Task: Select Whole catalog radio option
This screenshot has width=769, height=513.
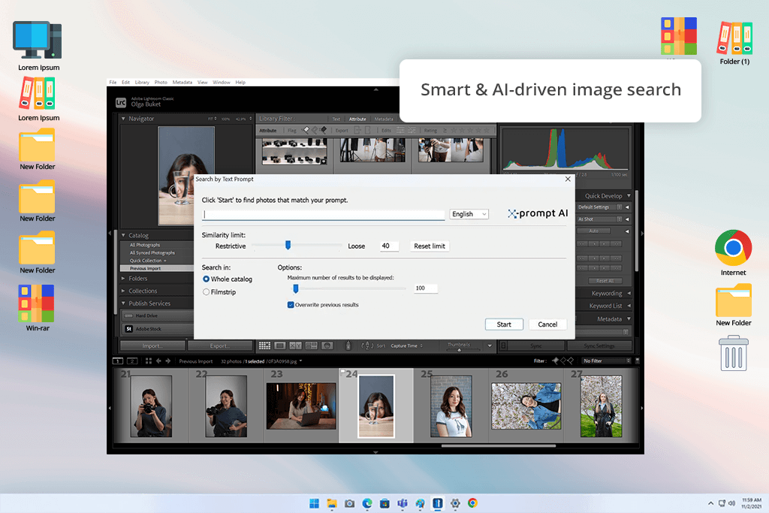Action: pyautogui.click(x=206, y=279)
